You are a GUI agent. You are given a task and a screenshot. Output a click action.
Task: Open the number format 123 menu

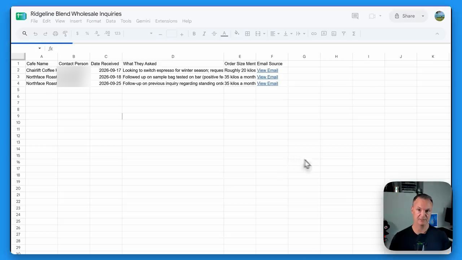pyautogui.click(x=117, y=34)
